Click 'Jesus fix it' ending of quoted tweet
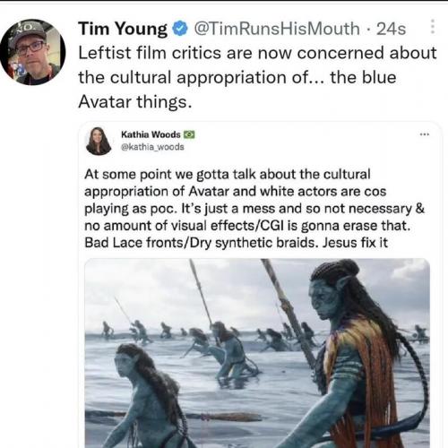The width and height of the screenshot is (448, 448). pos(355,243)
